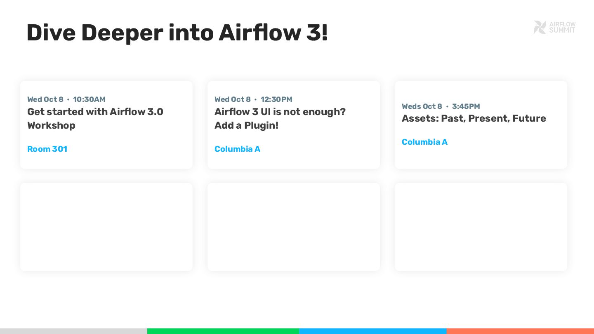Click 'Columbia A' under the plugin talk
594x334 pixels.
237,149
